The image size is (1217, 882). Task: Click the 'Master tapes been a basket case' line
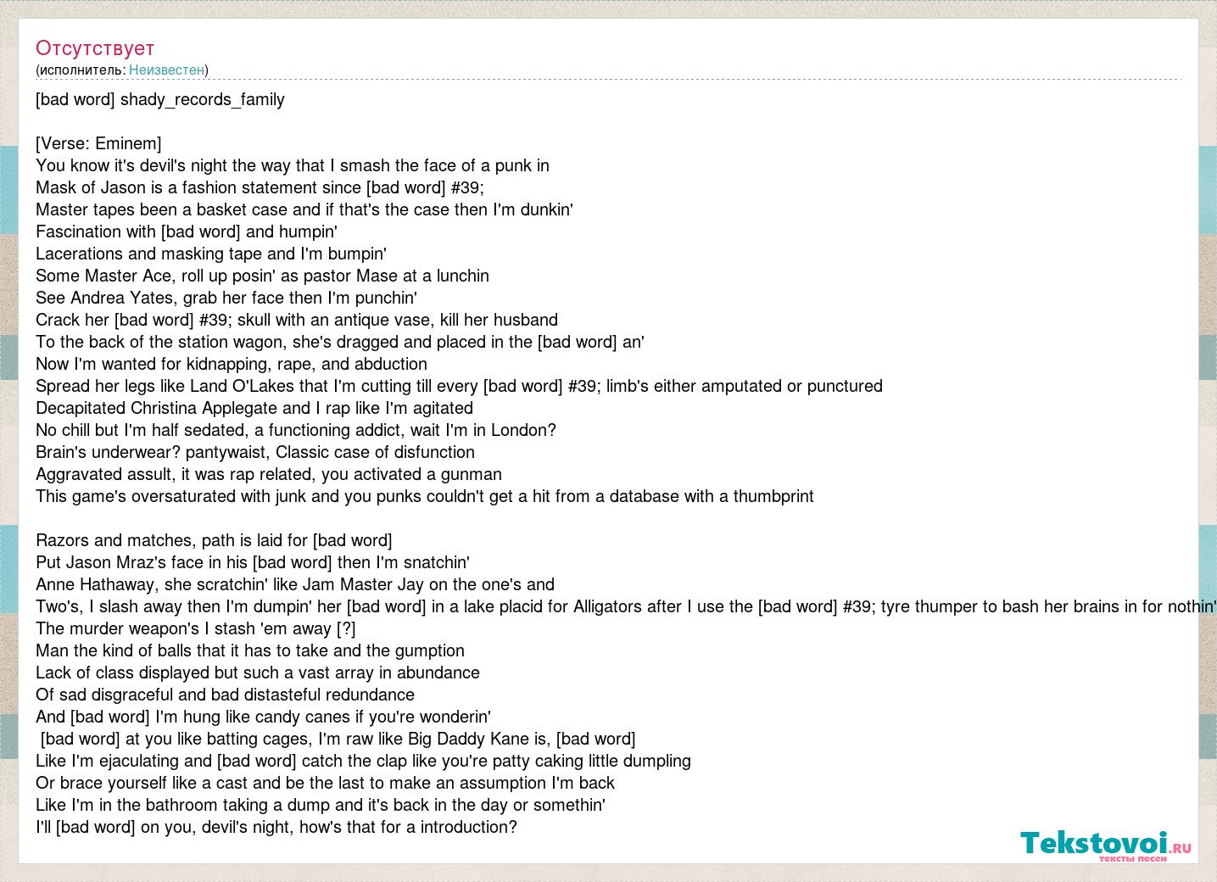pos(304,209)
